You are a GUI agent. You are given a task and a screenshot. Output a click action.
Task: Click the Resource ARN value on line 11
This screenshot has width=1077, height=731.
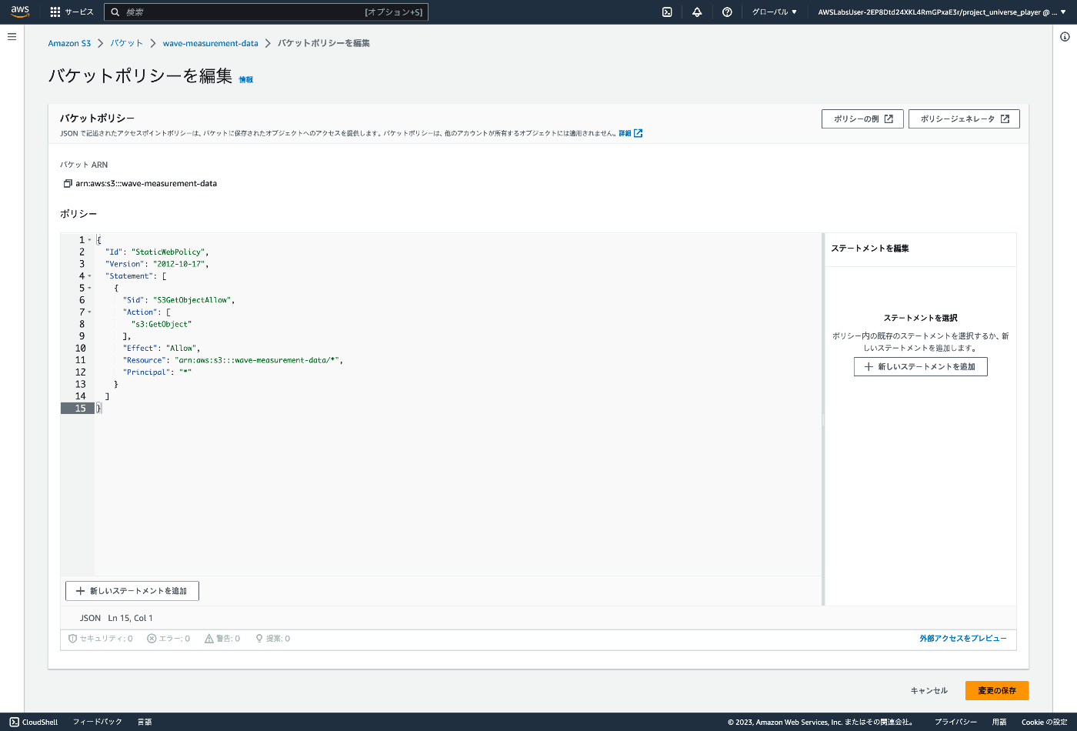(x=257, y=360)
